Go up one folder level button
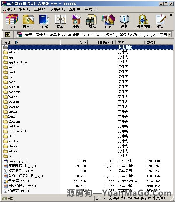Image resolution: width=175 pixels, height=202 pixels. 8,35
